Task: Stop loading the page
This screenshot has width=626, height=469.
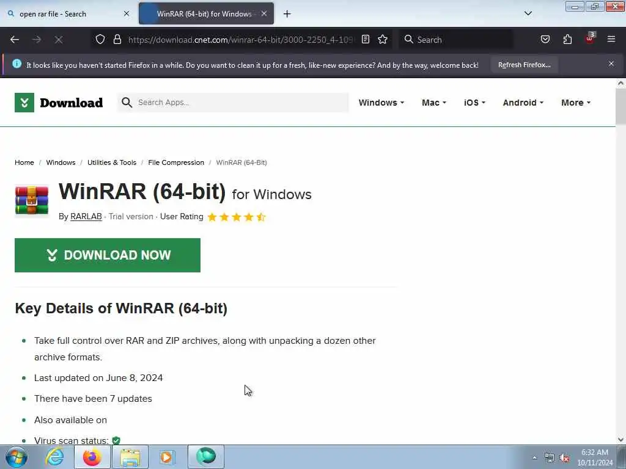Action: (x=59, y=40)
